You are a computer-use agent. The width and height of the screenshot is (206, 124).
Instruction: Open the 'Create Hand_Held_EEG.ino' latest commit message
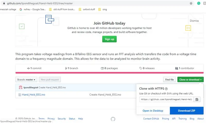pos(52,87)
